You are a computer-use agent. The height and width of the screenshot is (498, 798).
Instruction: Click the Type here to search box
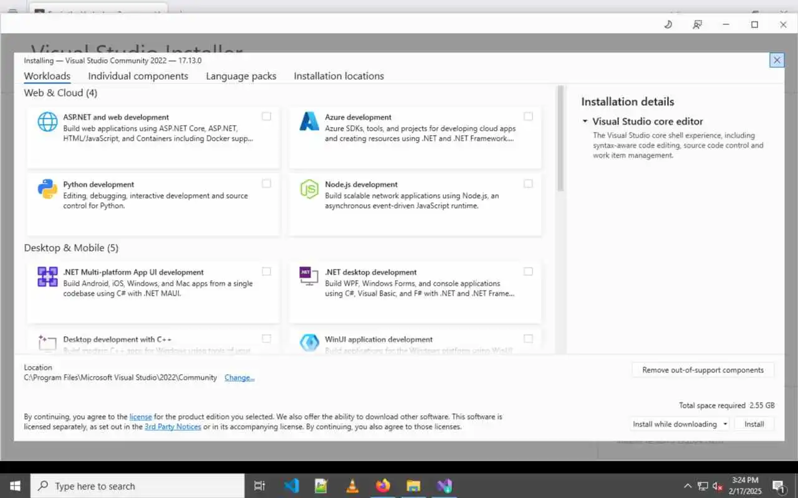point(137,486)
